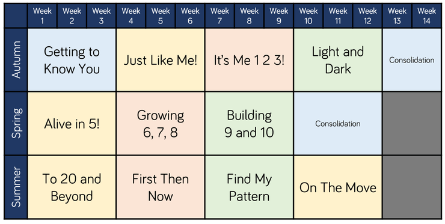Click the Week 1 column header
445x224 pixels.
pyautogui.click(x=42, y=16)
